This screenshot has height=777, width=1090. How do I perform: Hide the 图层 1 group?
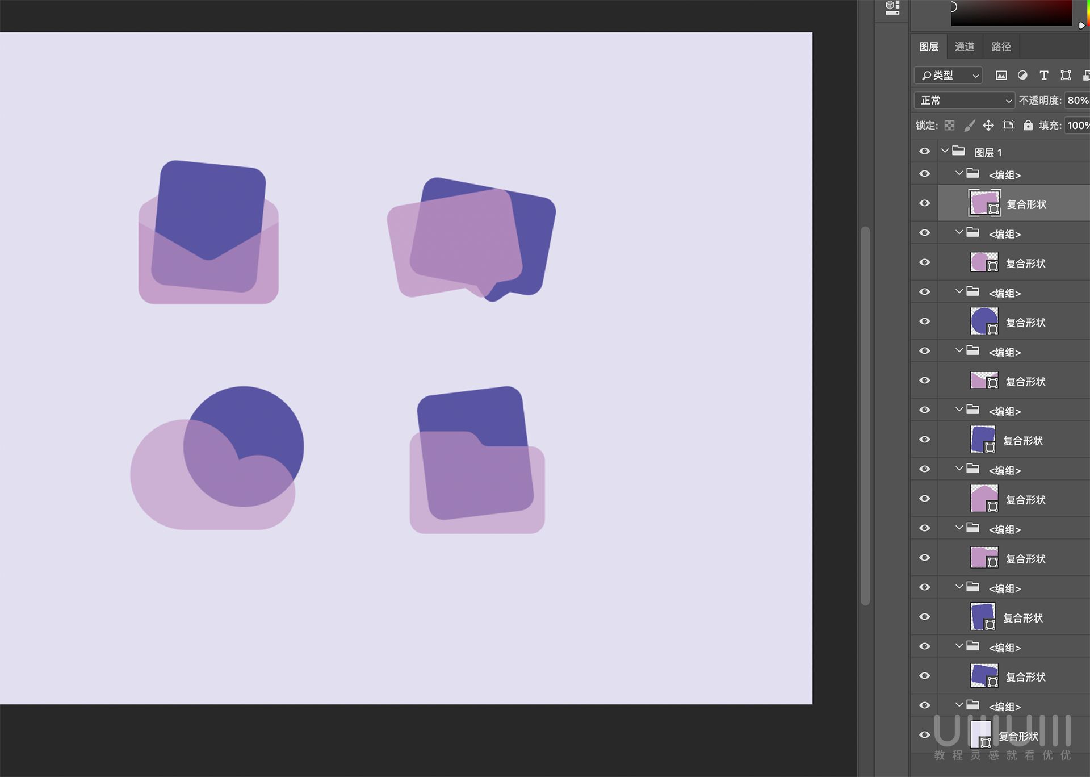pos(924,152)
